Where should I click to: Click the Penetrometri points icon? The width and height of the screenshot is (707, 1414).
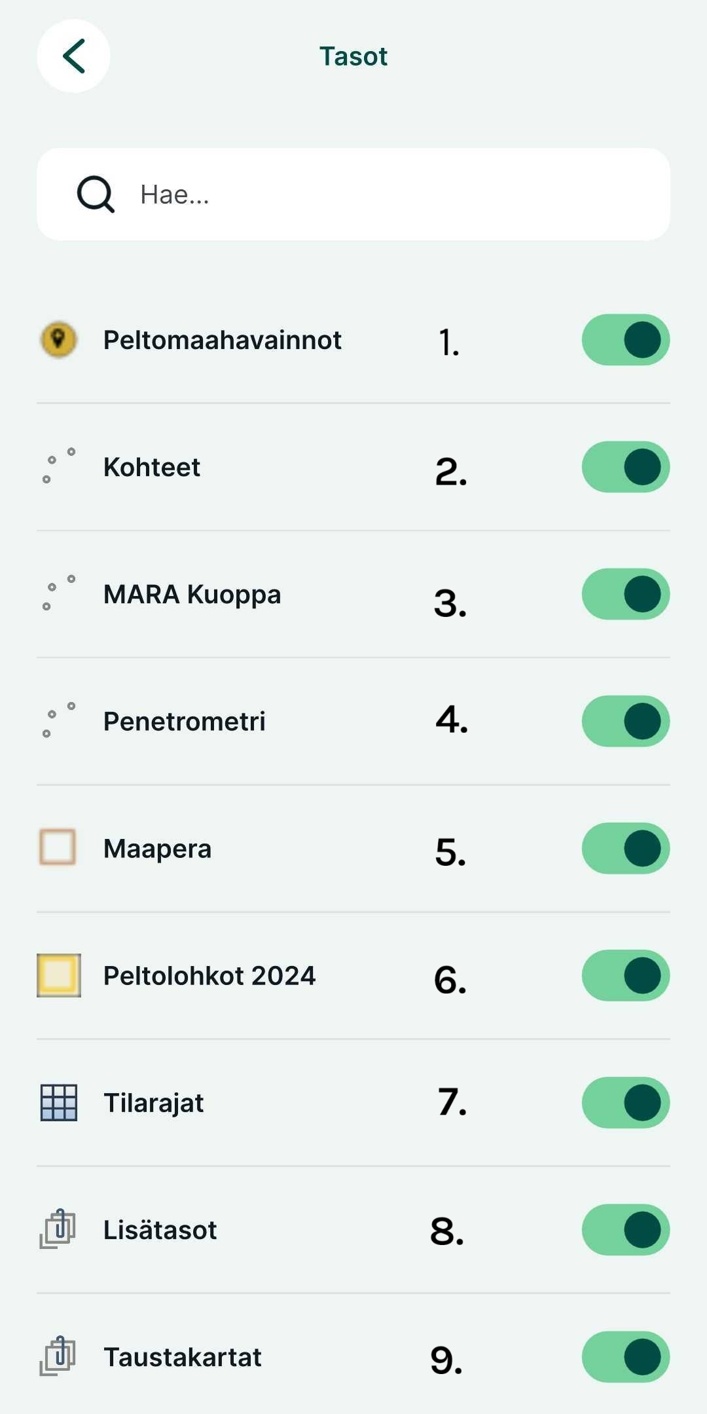(x=59, y=720)
